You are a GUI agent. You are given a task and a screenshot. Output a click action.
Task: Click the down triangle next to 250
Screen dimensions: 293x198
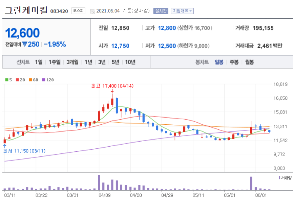point(25,44)
